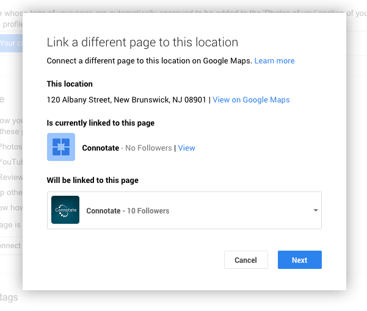This screenshot has height=311, width=367.
Task: Click the dimmed 'tags' text behind dialog
Action: click(x=9, y=298)
